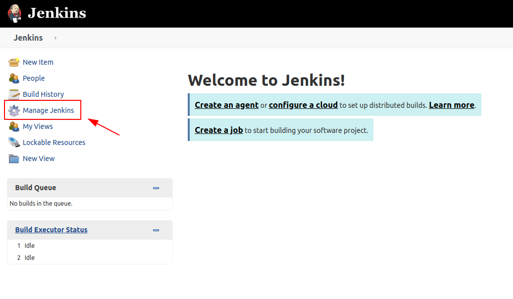Click the Jenkins title in top bar
Viewport: 513px width, 299px height.
pyautogui.click(x=56, y=14)
